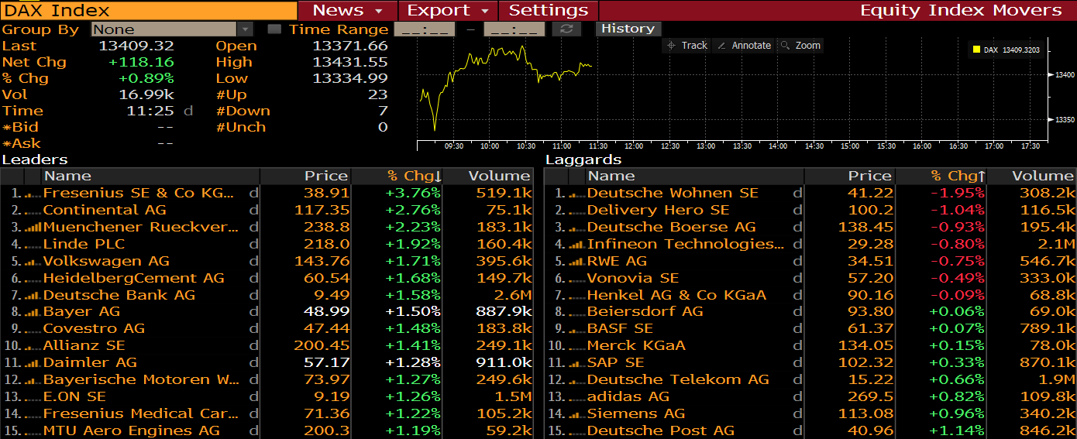Click the Net Chg value +118.16
1077x439 pixels.
click(141, 63)
